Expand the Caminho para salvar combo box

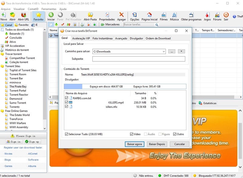coord(164,51)
